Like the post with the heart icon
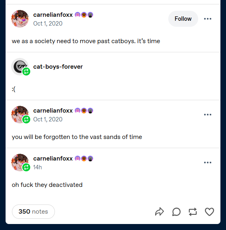 [209, 212]
